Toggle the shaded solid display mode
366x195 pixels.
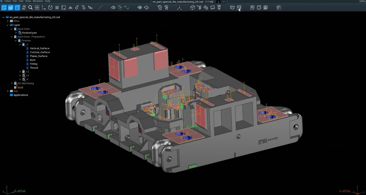[11, 8]
